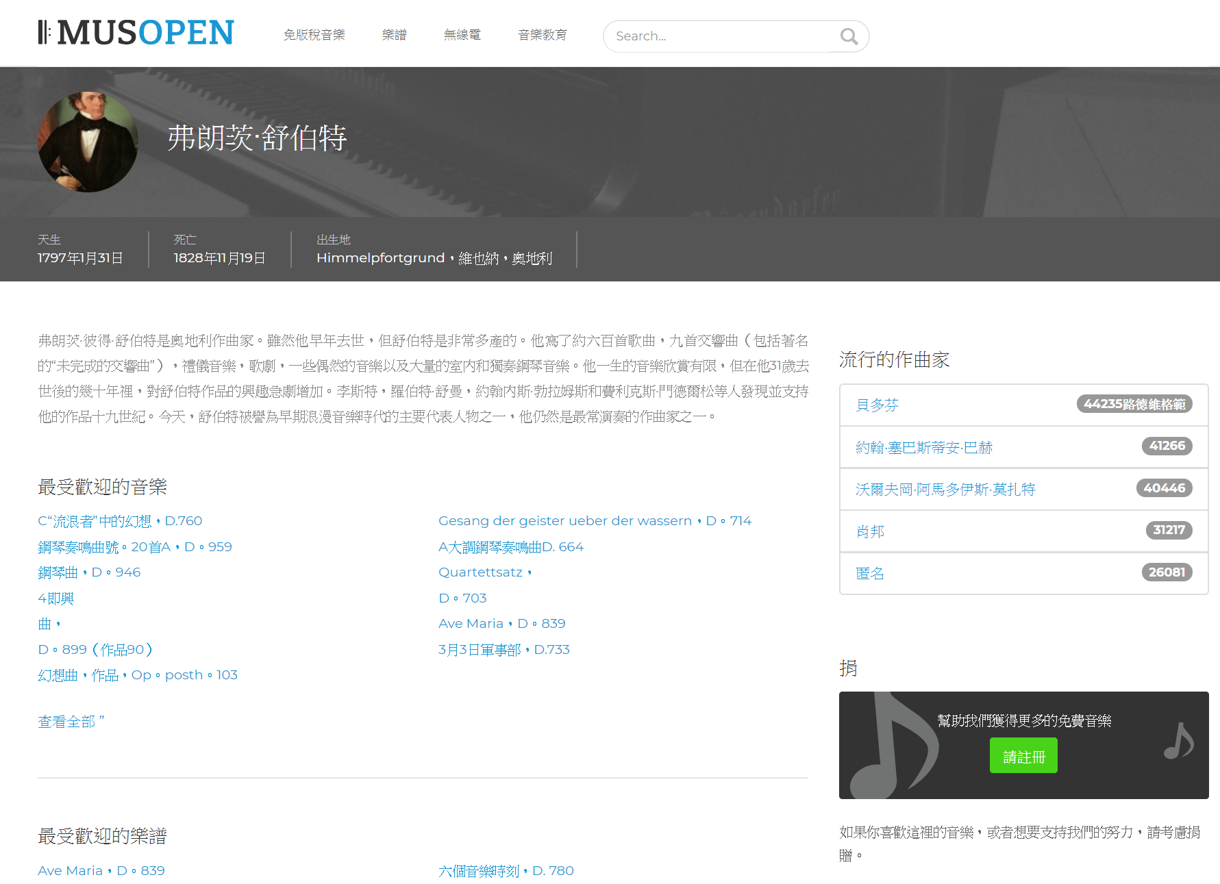Open 六個音樂時刻 D. 780 link
The image size is (1220, 884).
pos(506,871)
